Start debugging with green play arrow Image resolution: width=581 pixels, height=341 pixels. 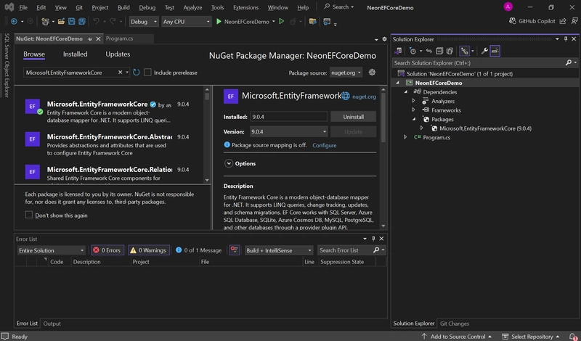pos(219,22)
